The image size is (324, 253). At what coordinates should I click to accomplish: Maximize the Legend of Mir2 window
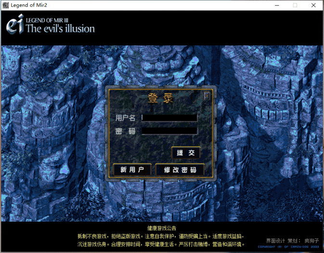(x=295, y=5)
